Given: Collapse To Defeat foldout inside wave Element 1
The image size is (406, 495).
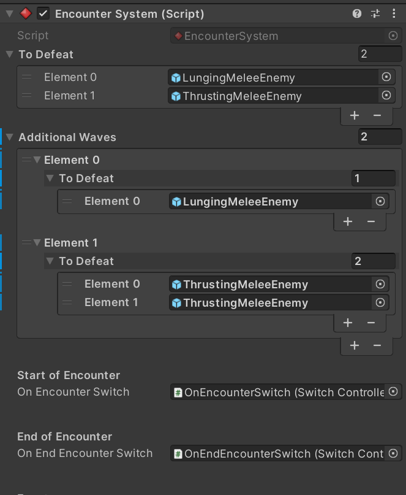Looking at the screenshot, I should tap(50, 261).
